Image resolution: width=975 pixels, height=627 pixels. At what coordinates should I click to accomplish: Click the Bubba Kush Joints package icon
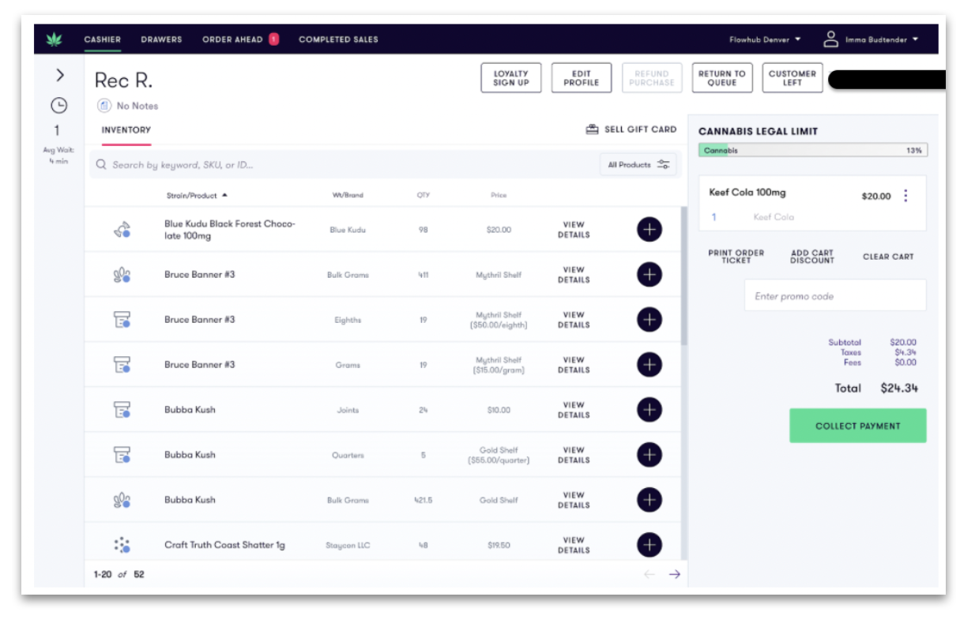pyautogui.click(x=122, y=410)
